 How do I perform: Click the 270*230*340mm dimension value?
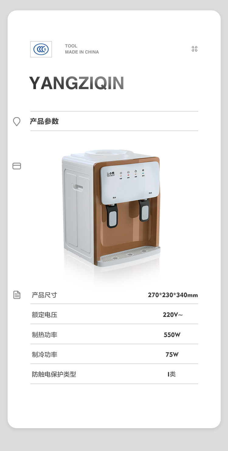pos(173,295)
